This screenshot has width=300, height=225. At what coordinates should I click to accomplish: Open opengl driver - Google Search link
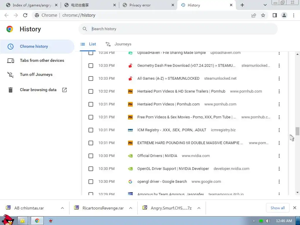162,182
